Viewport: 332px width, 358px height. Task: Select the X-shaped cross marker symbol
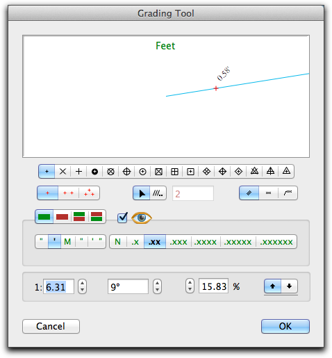click(x=63, y=172)
